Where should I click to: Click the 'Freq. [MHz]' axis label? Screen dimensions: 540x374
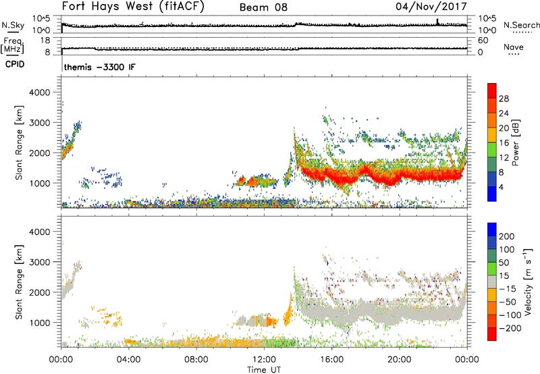pyautogui.click(x=12, y=45)
